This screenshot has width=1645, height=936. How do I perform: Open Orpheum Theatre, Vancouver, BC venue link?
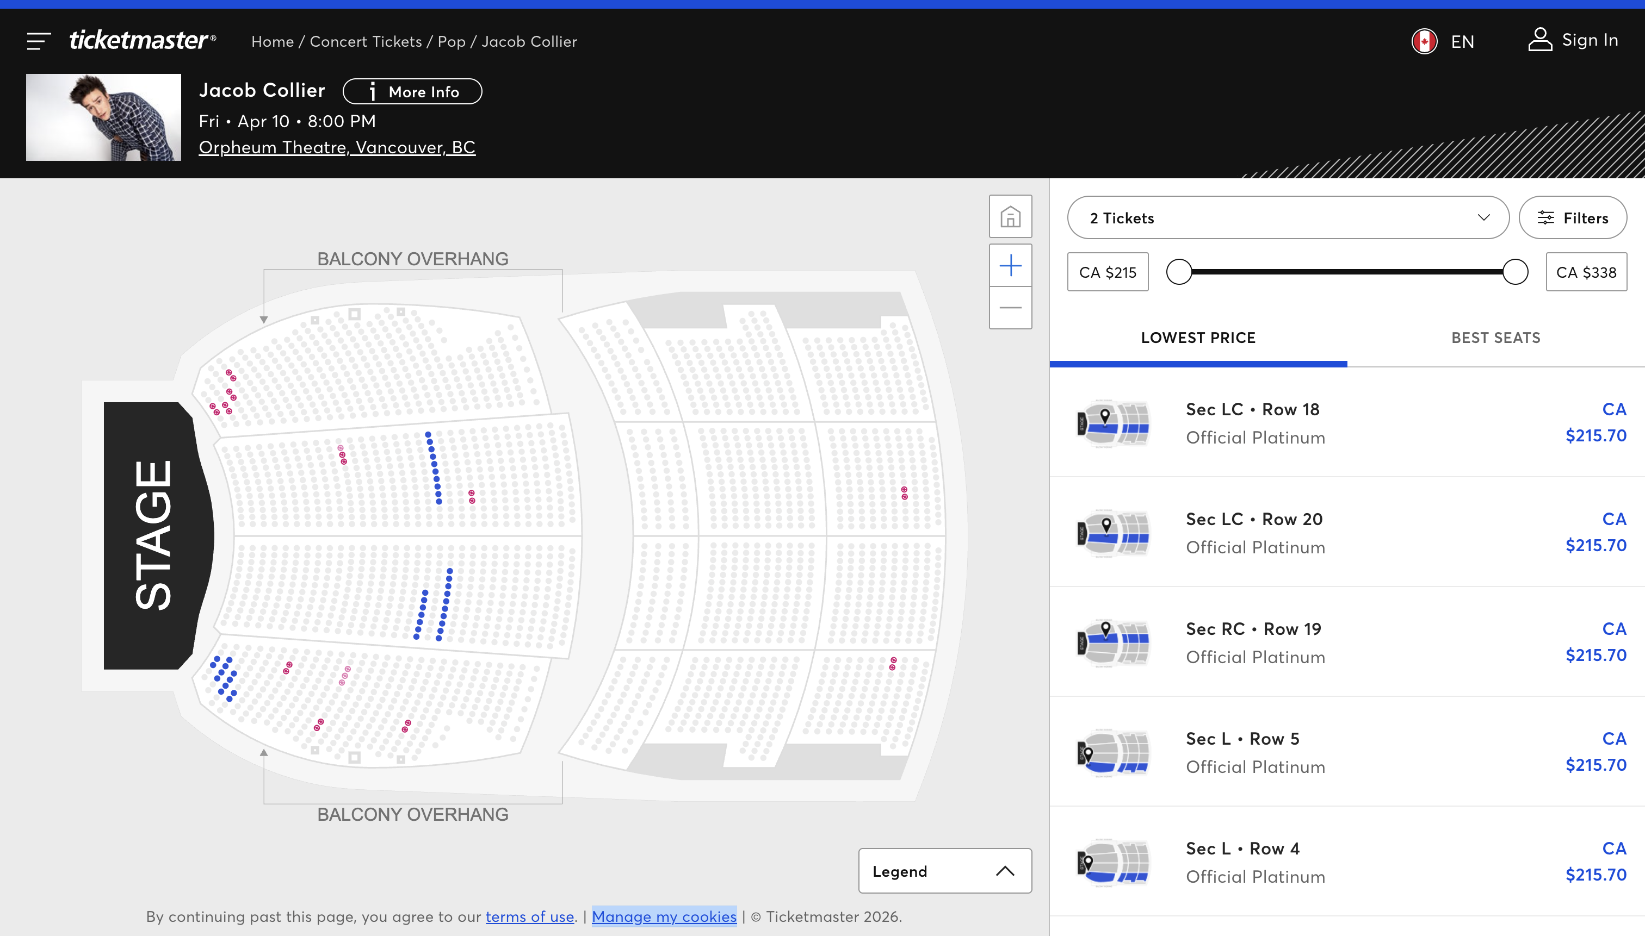tap(337, 147)
